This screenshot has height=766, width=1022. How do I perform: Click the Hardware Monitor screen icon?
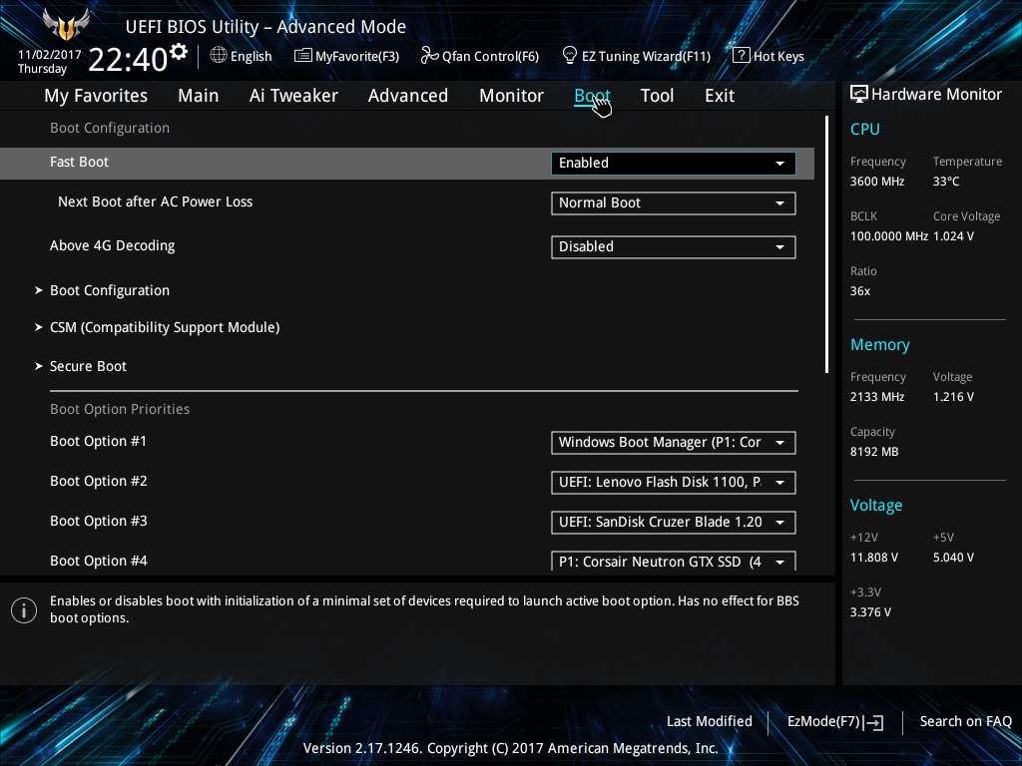coord(859,94)
